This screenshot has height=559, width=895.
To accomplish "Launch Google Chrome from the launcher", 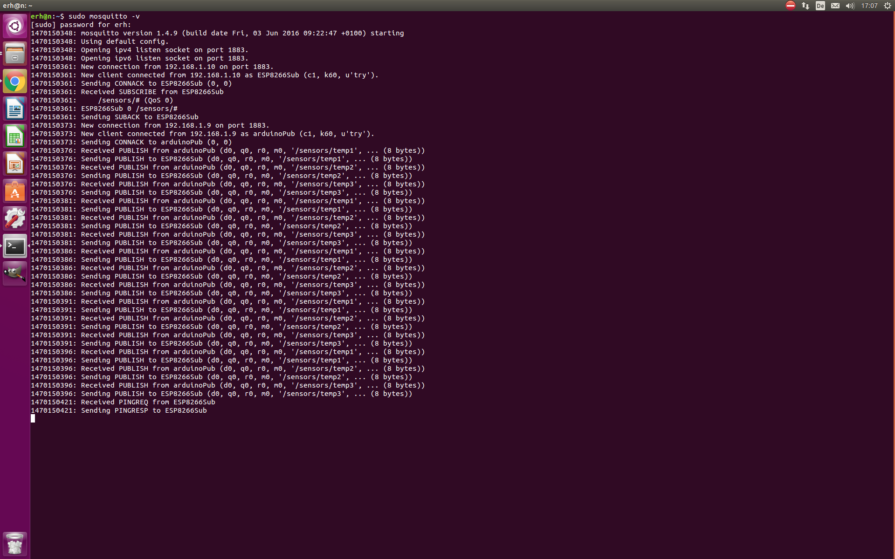I will point(15,82).
